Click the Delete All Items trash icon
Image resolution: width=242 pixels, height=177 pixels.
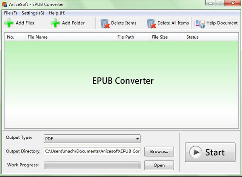151,24
